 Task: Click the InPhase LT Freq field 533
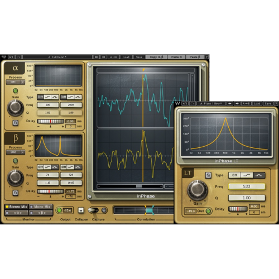tap(247, 186)
